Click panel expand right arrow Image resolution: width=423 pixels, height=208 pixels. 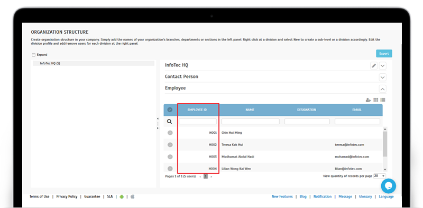(x=158, y=128)
